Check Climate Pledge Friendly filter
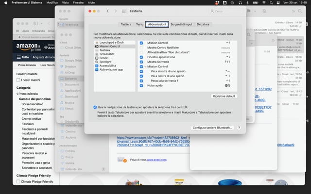This screenshot has height=194, width=311. (x=18, y=181)
